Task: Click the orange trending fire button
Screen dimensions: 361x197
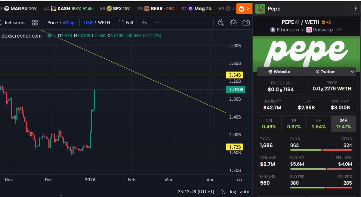Action: 244,8
